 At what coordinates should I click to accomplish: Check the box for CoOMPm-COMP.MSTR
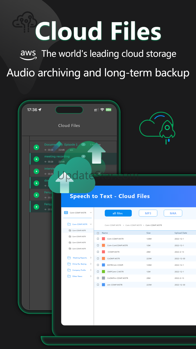click(x=98, y=278)
